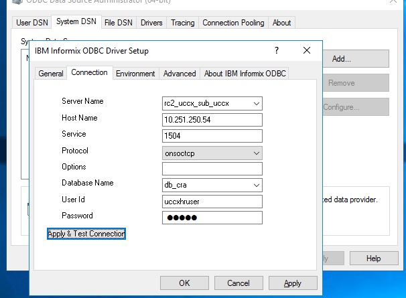Screen dimensions: 406x298
Task: Click into the Host Name field
Action: [212, 120]
